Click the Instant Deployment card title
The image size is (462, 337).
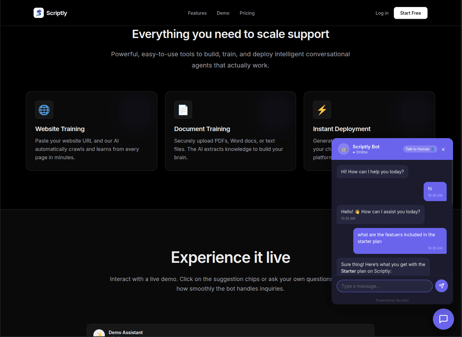click(x=342, y=129)
